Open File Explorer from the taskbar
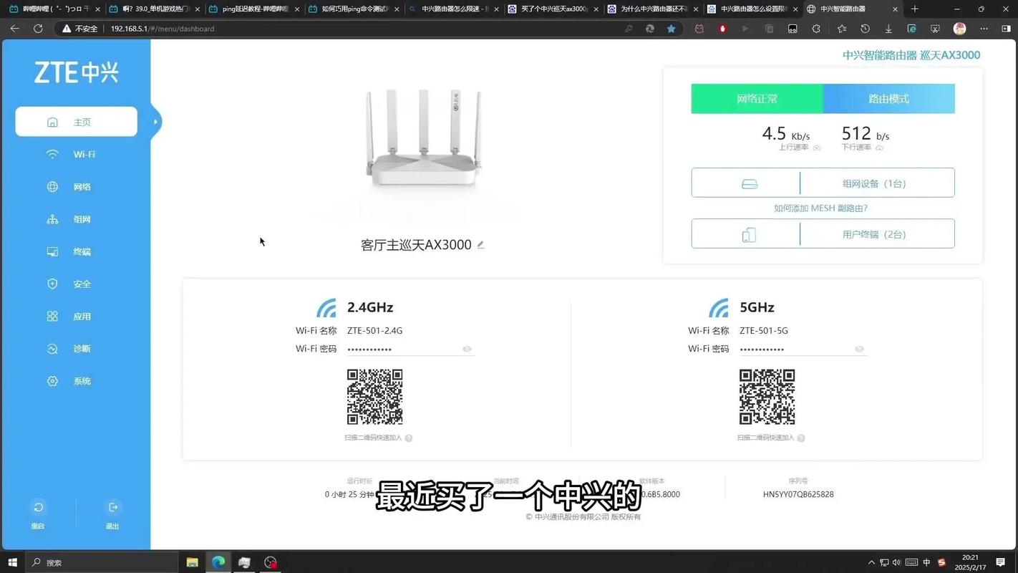 click(x=192, y=562)
